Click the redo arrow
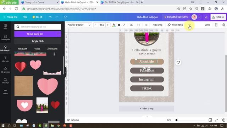 coord(57,17)
